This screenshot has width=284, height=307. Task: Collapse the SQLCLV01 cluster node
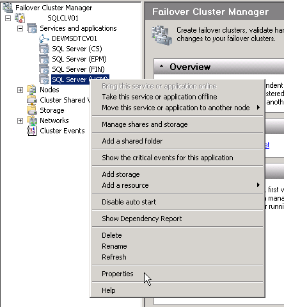tap(8, 18)
